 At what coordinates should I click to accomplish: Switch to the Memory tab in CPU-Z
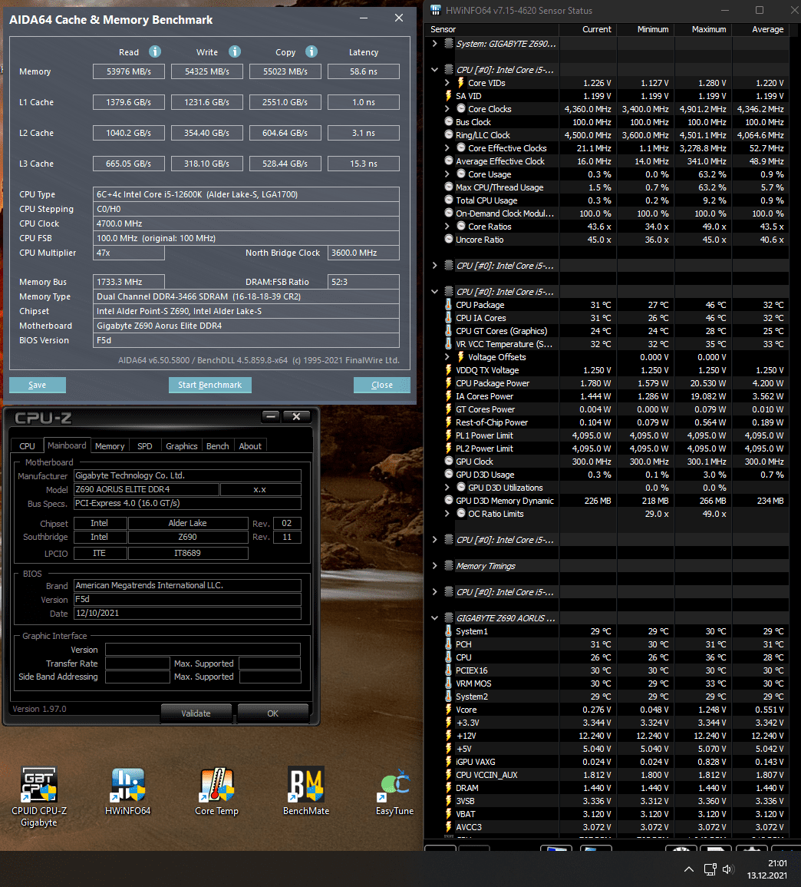[110, 445]
